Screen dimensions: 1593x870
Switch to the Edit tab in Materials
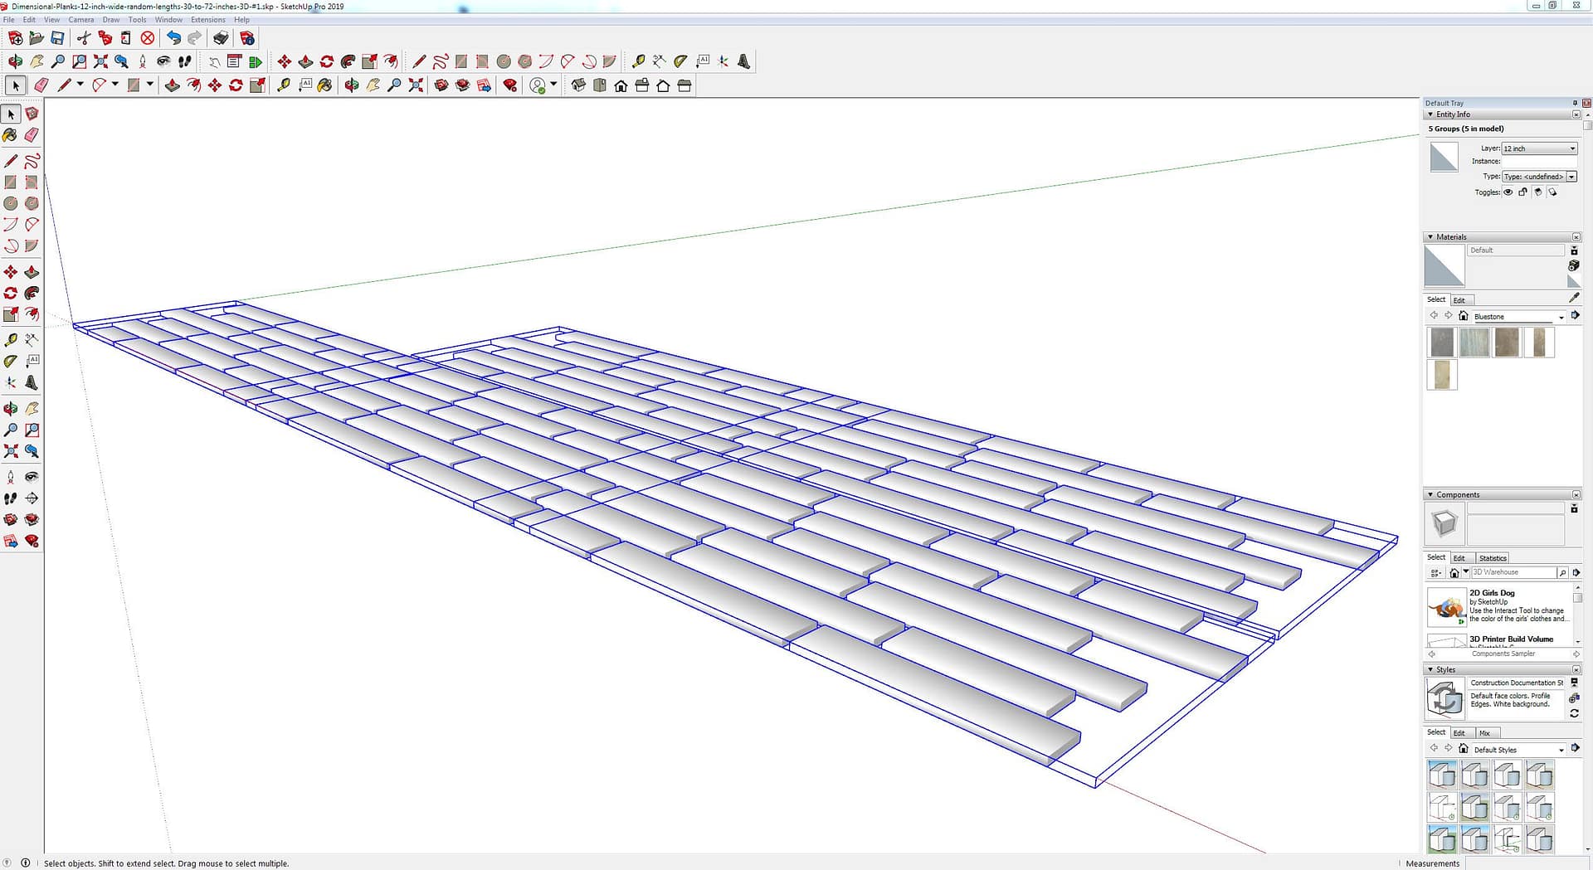(1459, 300)
